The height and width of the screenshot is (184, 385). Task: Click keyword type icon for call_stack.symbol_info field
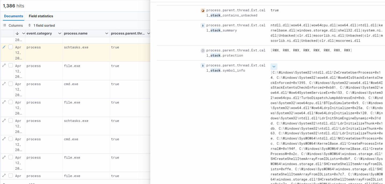tap(203, 65)
